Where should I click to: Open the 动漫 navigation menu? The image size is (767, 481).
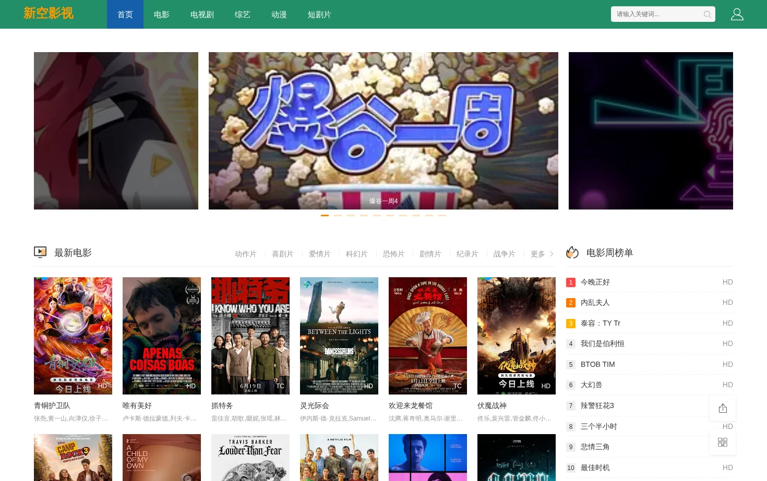click(279, 15)
